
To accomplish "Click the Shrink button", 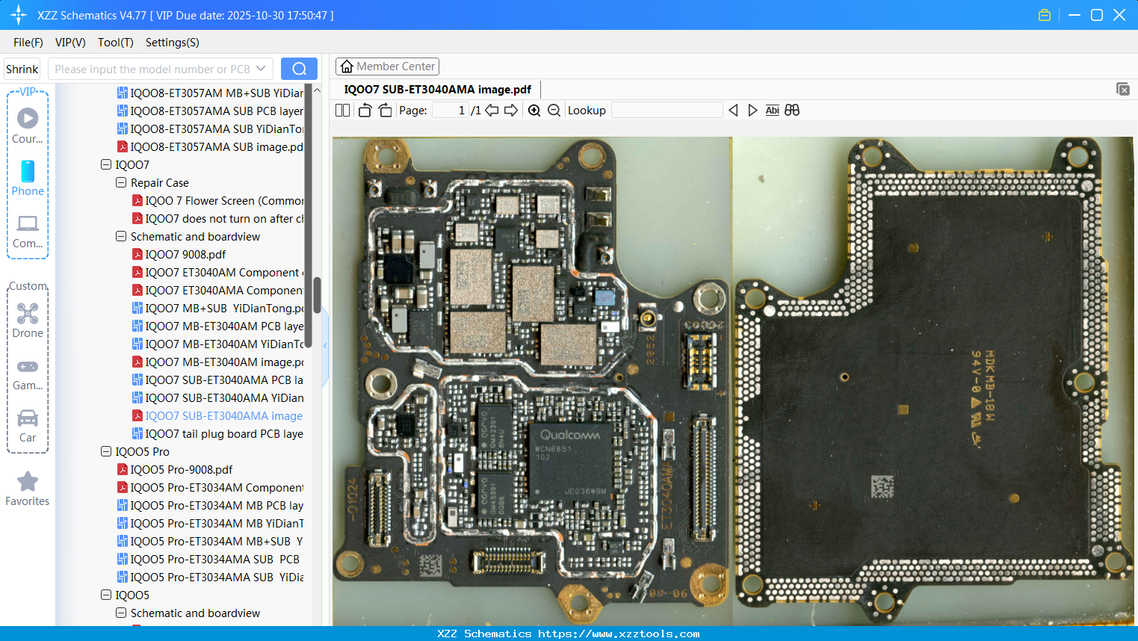I will click(22, 69).
